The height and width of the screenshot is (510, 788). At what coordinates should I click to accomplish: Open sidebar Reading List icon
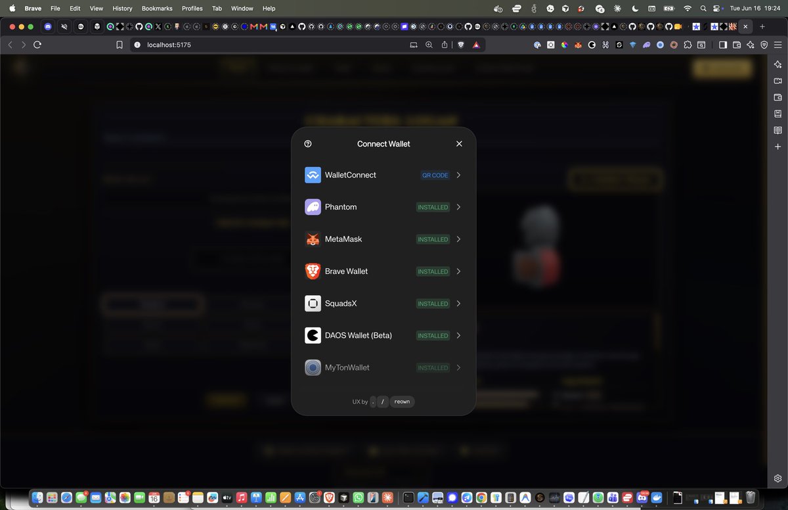777,130
